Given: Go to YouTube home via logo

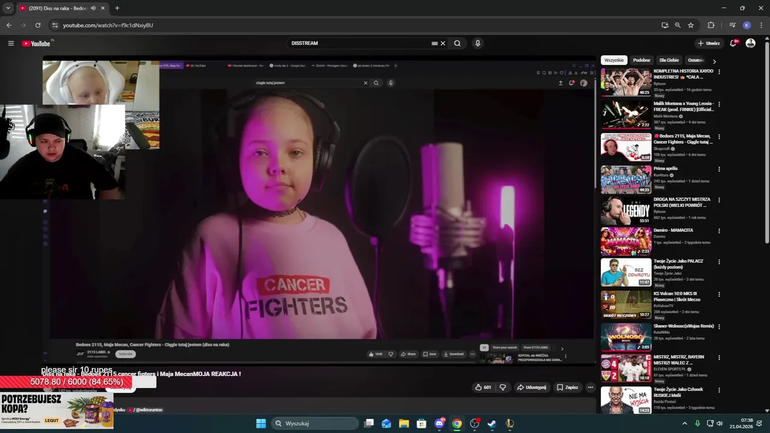Looking at the screenshot, I should point(36,43).
